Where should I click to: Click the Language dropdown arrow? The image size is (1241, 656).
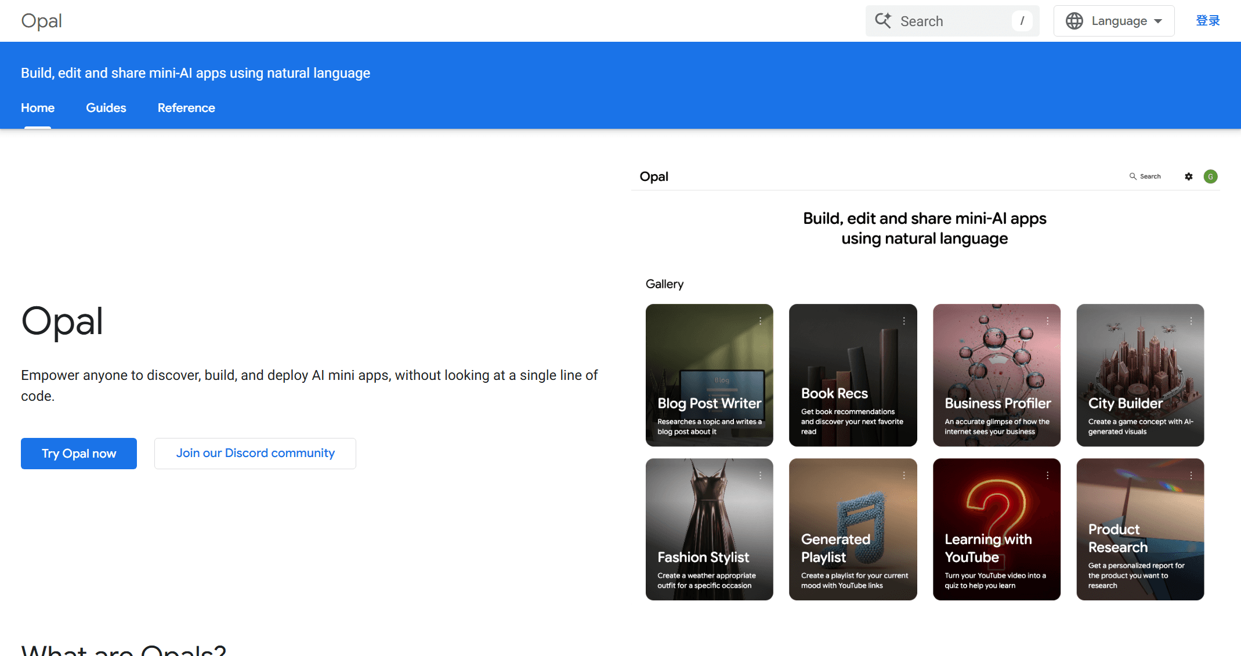pyautogui.click(x=1158, y=21)
